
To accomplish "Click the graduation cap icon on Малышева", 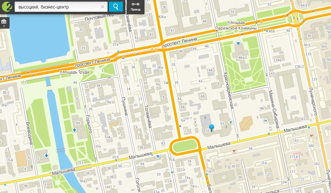I will tap(158, 156).
